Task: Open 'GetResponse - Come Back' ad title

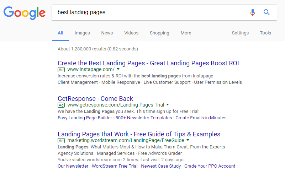Action: pos(95,99)
